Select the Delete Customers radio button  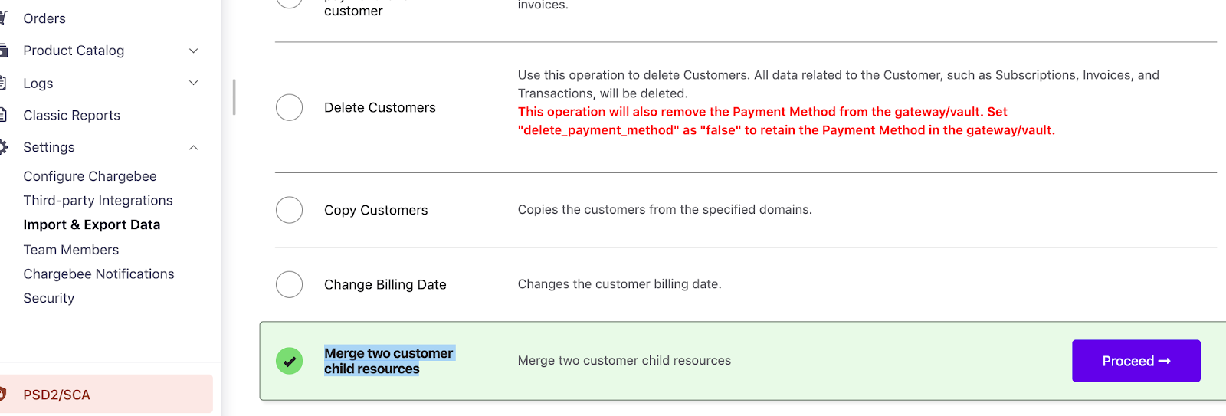(x=289, y=107)
